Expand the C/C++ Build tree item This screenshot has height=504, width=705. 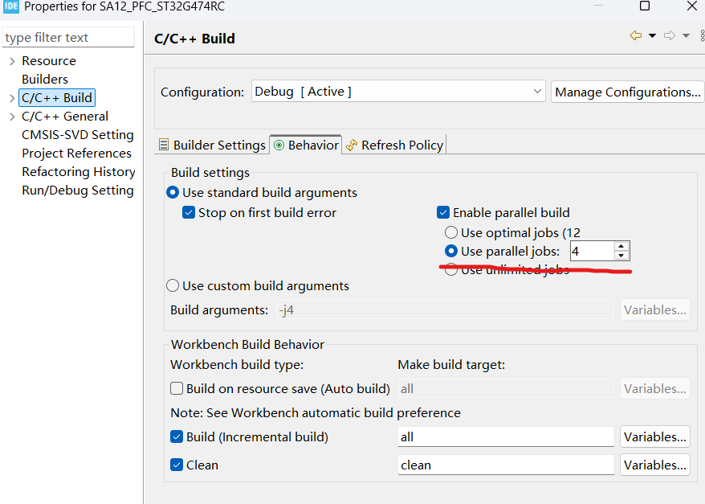[x=11, y=97]
